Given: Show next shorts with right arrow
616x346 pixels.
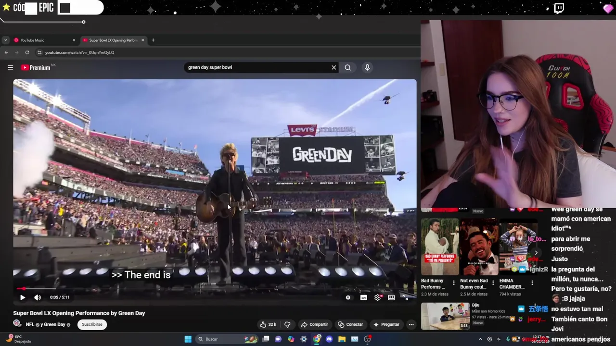Looking at the screenshot, I should (536, 253).
